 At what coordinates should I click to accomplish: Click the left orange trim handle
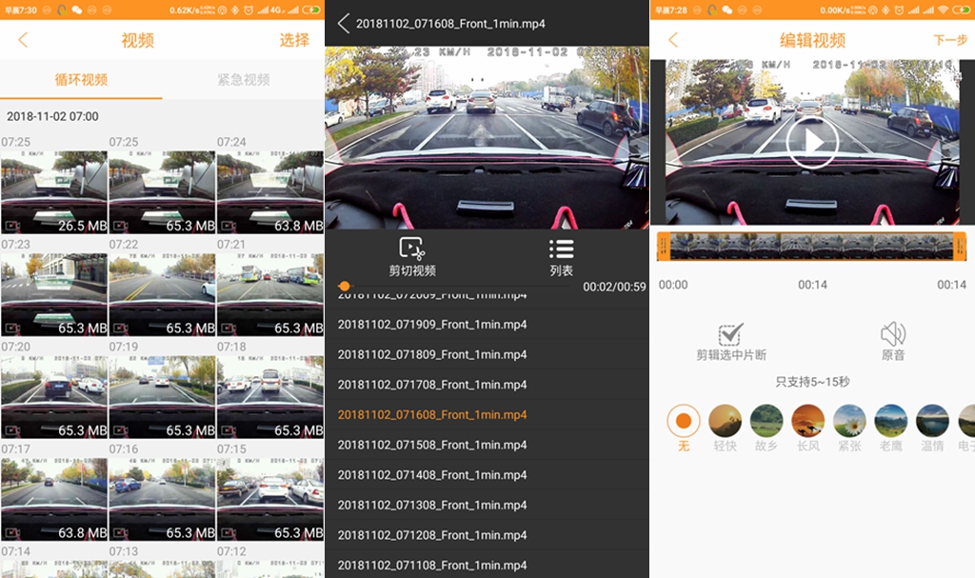click(x=664, y=247)
